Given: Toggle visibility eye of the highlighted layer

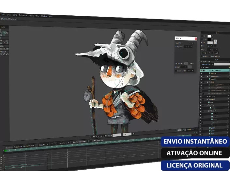Looking at the screenshot, I should (201, 70).
